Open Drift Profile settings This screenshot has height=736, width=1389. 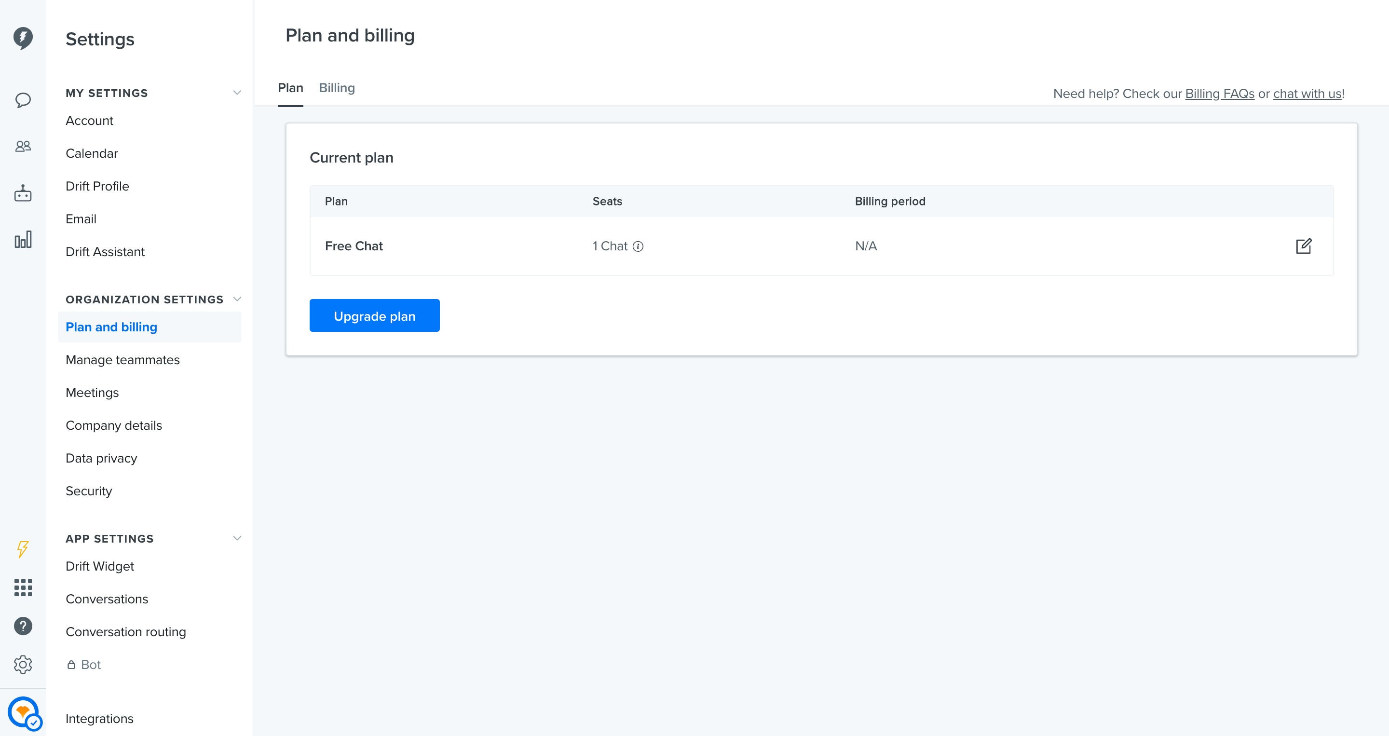pyautogui.click(x=97, y=187)
